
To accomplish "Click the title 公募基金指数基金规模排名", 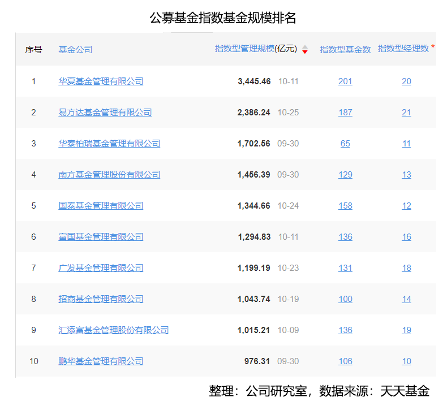I will [222, 18].
